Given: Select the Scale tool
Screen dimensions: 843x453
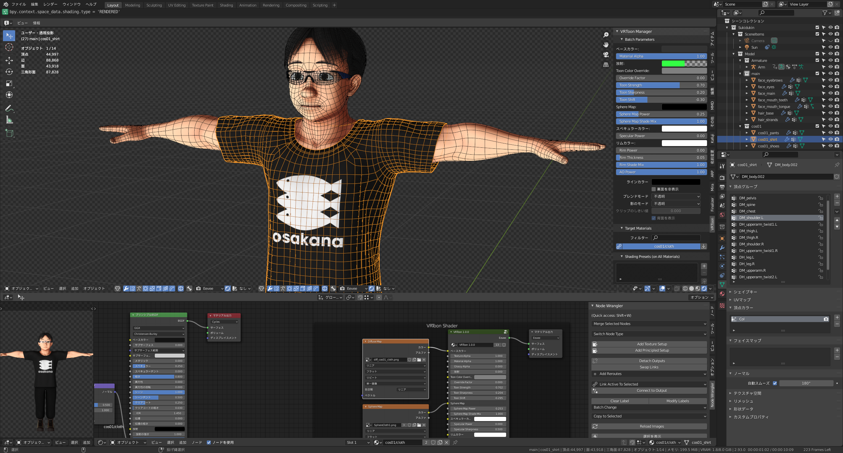Looking at the screenshot, I should point(9,83).
